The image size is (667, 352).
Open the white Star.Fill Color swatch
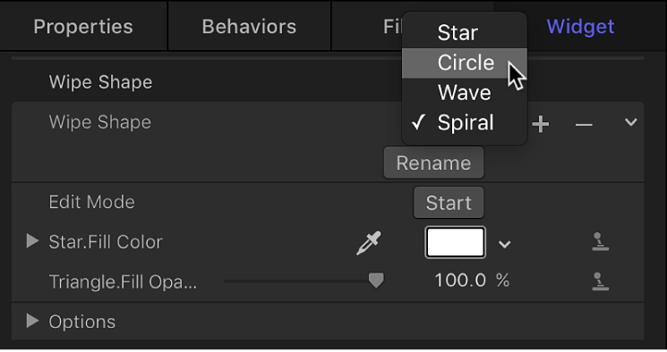pos(455,242)
